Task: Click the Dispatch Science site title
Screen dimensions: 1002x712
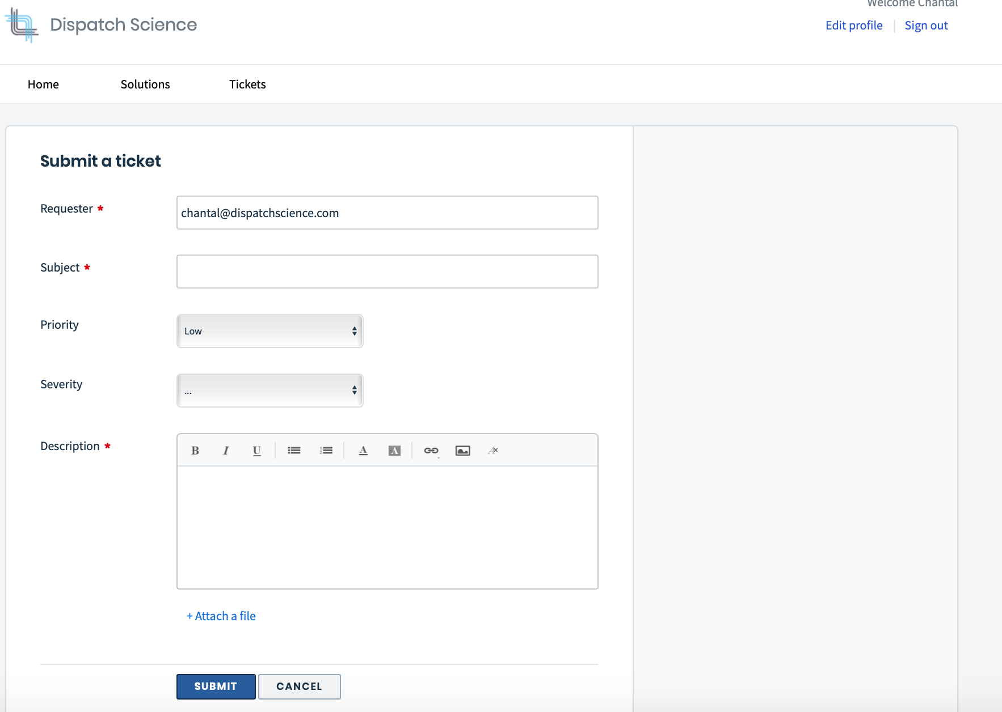Action: (x=124, y=25)
